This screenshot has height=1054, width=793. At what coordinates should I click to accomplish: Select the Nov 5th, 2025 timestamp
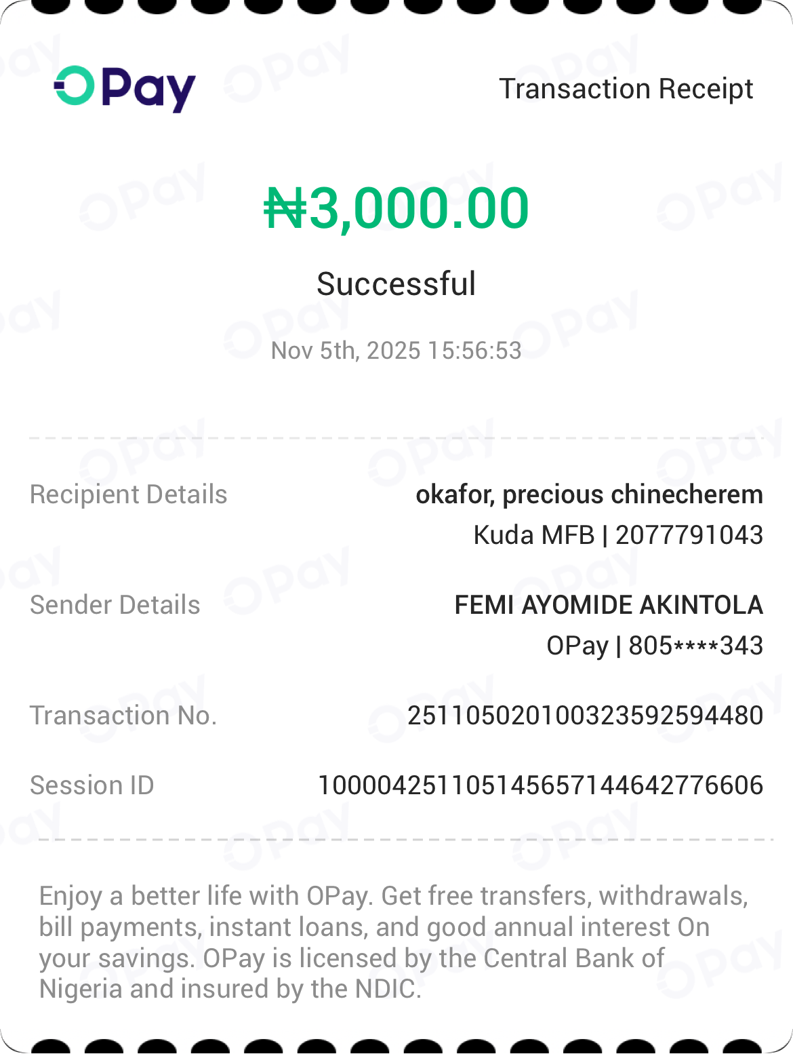[396, 351]
